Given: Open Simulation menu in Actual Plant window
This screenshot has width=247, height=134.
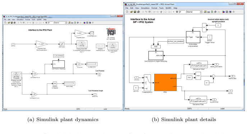Looking at the screenshot, I should (145, 8).
